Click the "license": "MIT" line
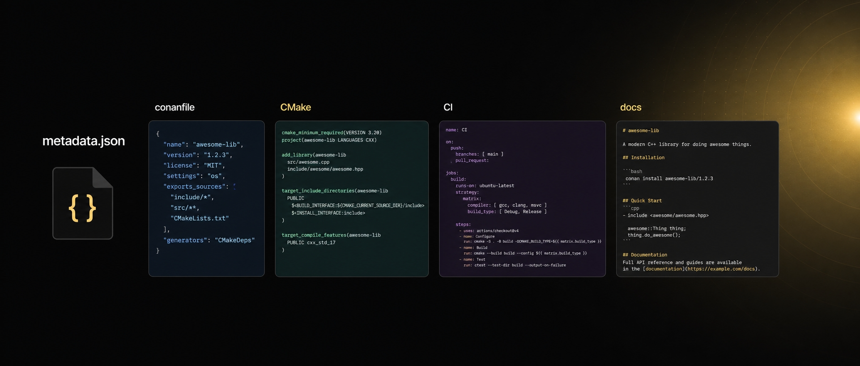This screenshot has height=366, width=860. click(194, 166)
